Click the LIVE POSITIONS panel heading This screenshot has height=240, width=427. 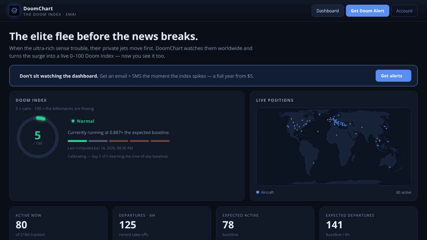coord(275,100)
